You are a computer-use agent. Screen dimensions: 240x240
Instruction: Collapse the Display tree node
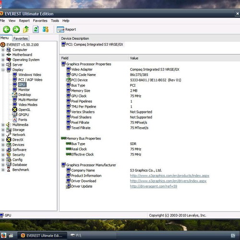[3, 70]
